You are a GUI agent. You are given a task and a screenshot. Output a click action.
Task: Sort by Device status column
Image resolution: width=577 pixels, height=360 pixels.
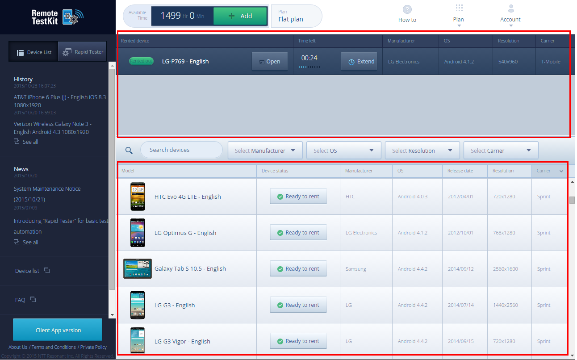click(x=298, y=171)
